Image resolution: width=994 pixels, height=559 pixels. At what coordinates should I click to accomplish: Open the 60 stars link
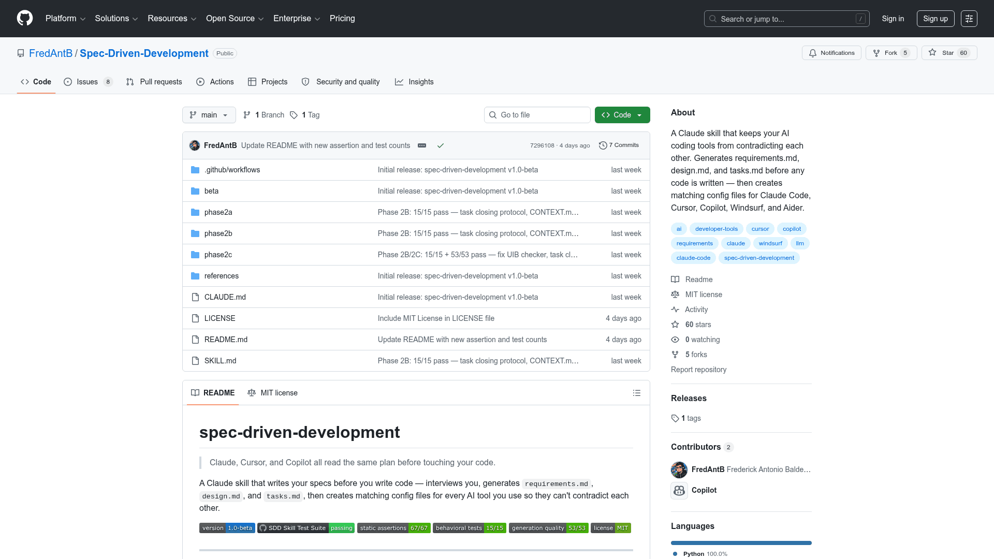pos(691,325)
